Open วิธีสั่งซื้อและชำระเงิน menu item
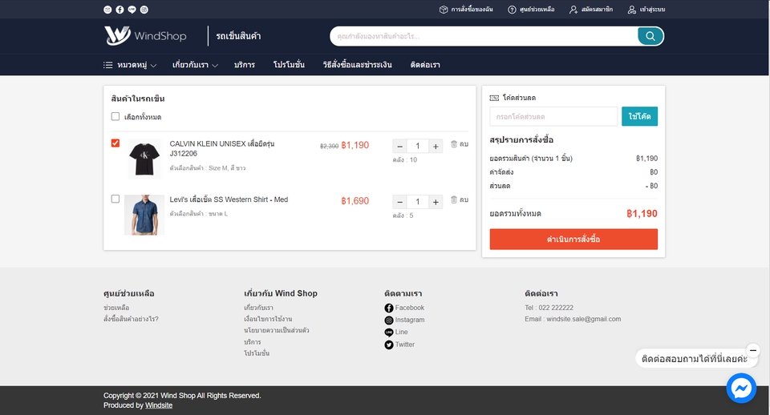The image size is (770, 415). (357, 65)
